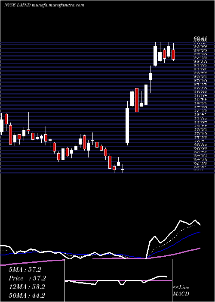Click the tallest white gap-up candle
This screenshot has width=215, height=302.
[x=127, y=126]
